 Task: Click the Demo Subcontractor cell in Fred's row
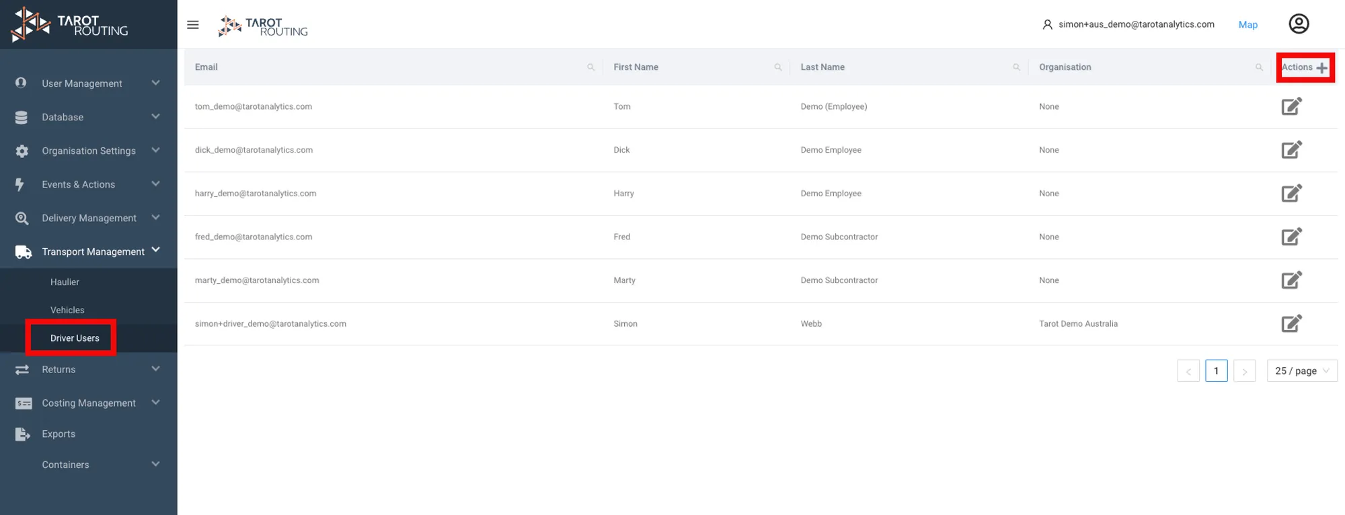[839, 237]
